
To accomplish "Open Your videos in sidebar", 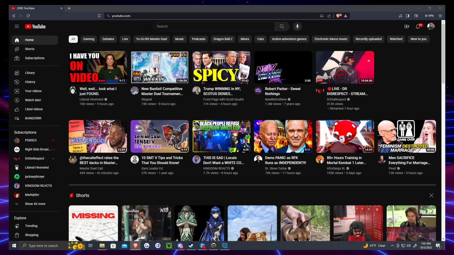I will pos(34,91).
